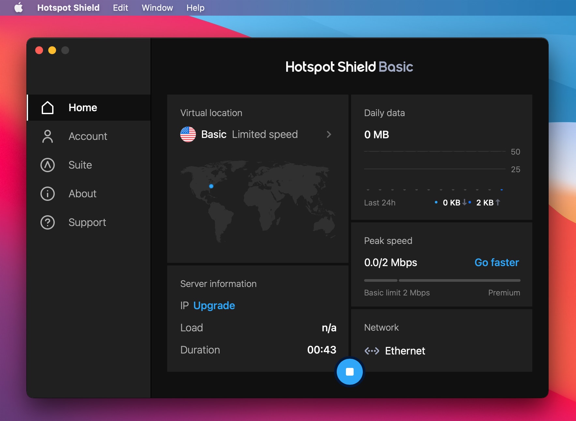Click the US flag location icon
This screenshot has width=576, height=421.
188,134
